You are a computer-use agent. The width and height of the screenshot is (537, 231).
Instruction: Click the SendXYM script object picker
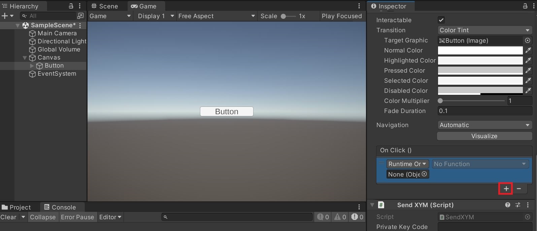(x=528, y=217)
